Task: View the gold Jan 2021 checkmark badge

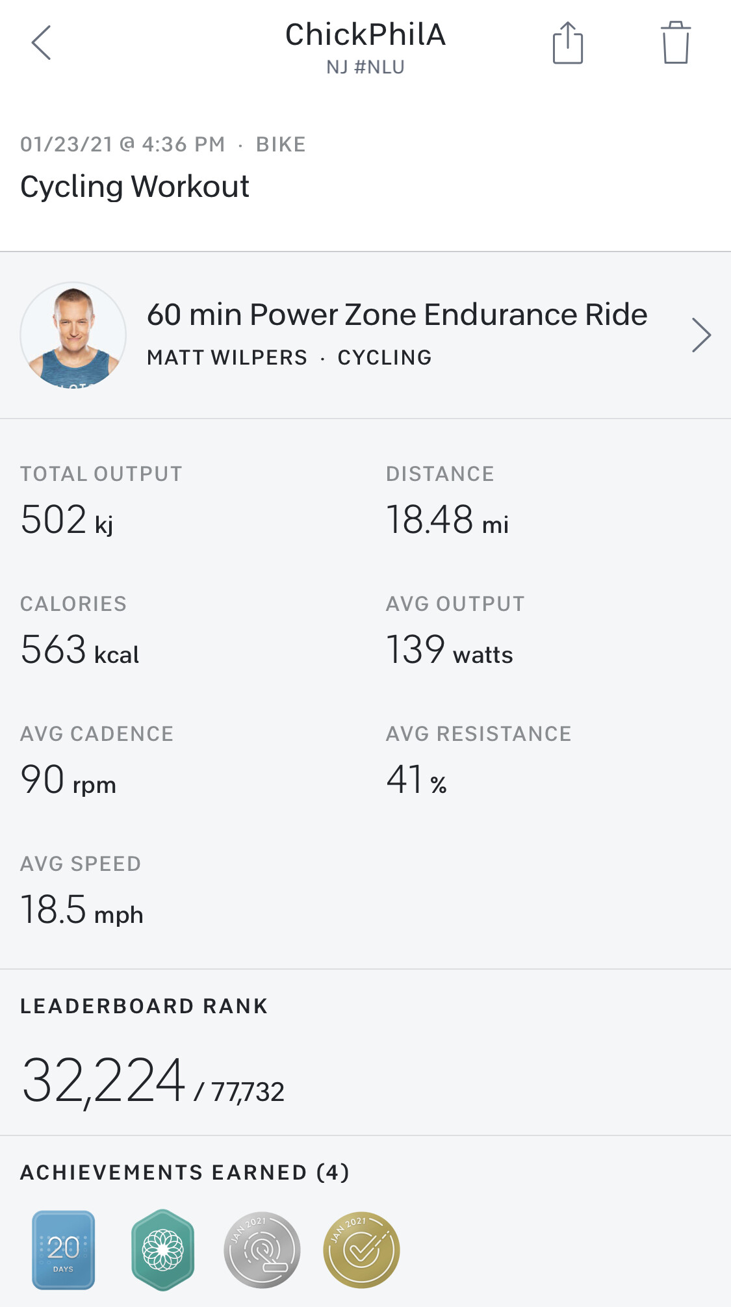Action: point(361,1249)
